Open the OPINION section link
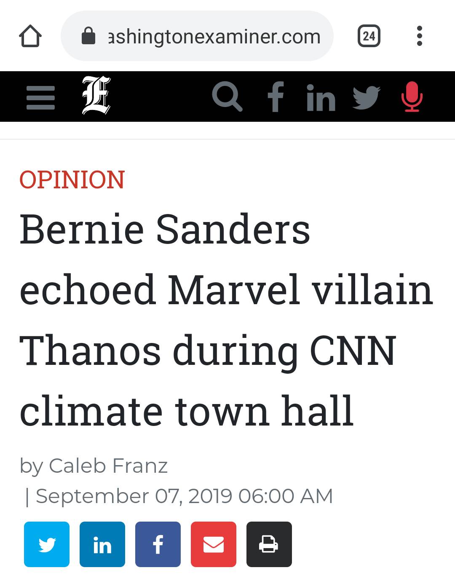Viewport: 455px width, 581px height. [72, 179]
